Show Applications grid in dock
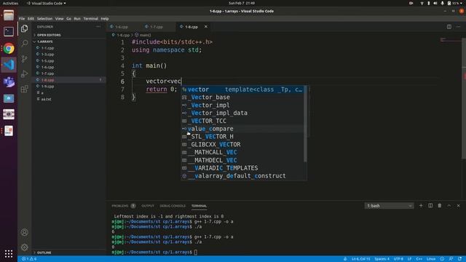 point(9,254)
